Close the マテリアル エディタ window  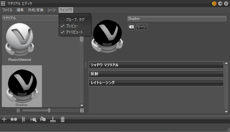pos(226,4)
